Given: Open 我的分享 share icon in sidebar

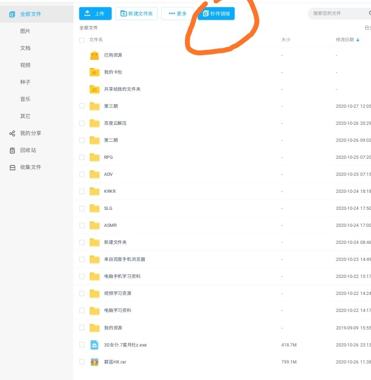Looking at the screenshot, I should point(12,134).
